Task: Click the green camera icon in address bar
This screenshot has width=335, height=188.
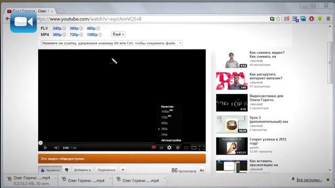Action: [272, 19]
